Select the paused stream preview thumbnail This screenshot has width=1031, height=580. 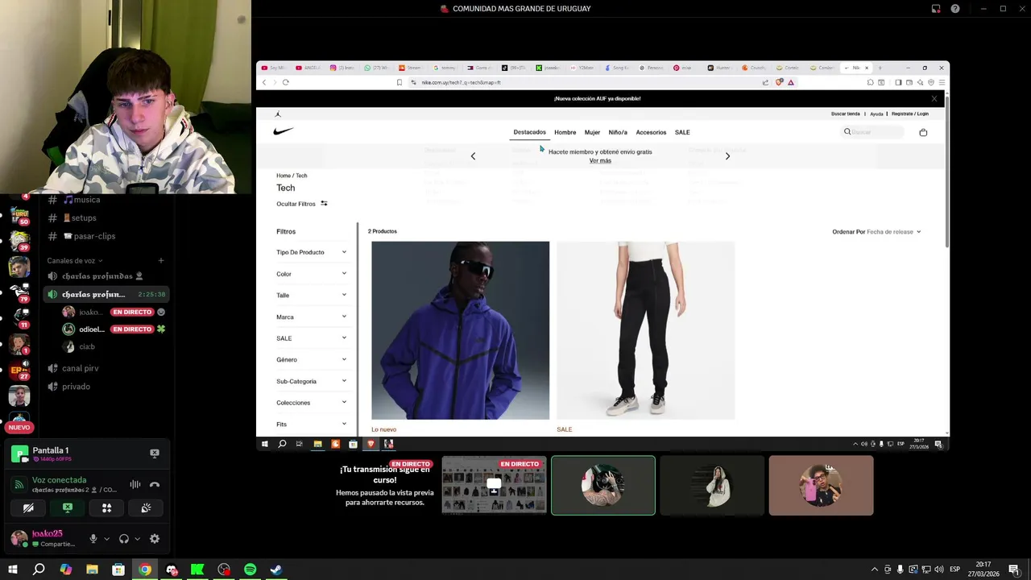click(x=494, y=485)
